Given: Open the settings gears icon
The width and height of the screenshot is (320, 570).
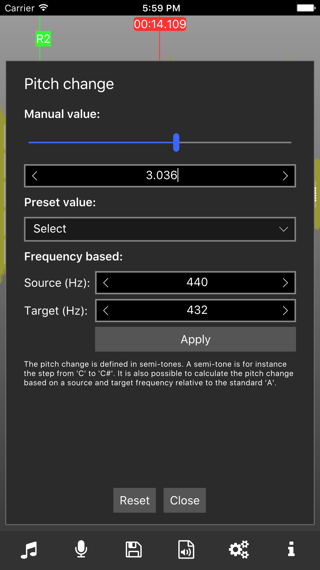Looking at the screenshot, I should point(239,549).
